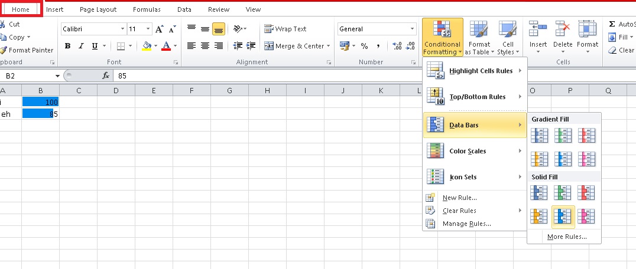Decrease the cell indent
Viewport: 636px width, 269px height.
point(238,46)
